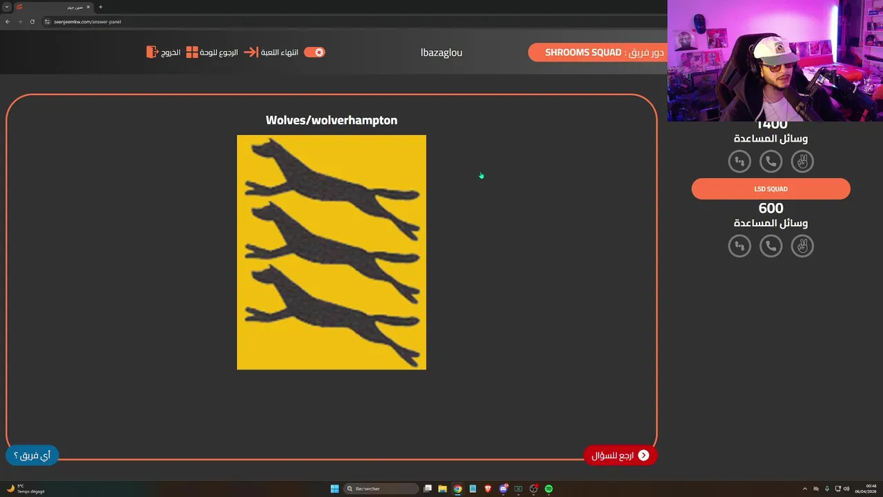Click the Rechercher taskbar search box
The width and height of the screenshot is (883, 497).
point(381,489)
